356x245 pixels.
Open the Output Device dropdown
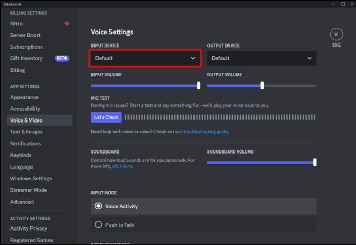(x=262, y=58)
